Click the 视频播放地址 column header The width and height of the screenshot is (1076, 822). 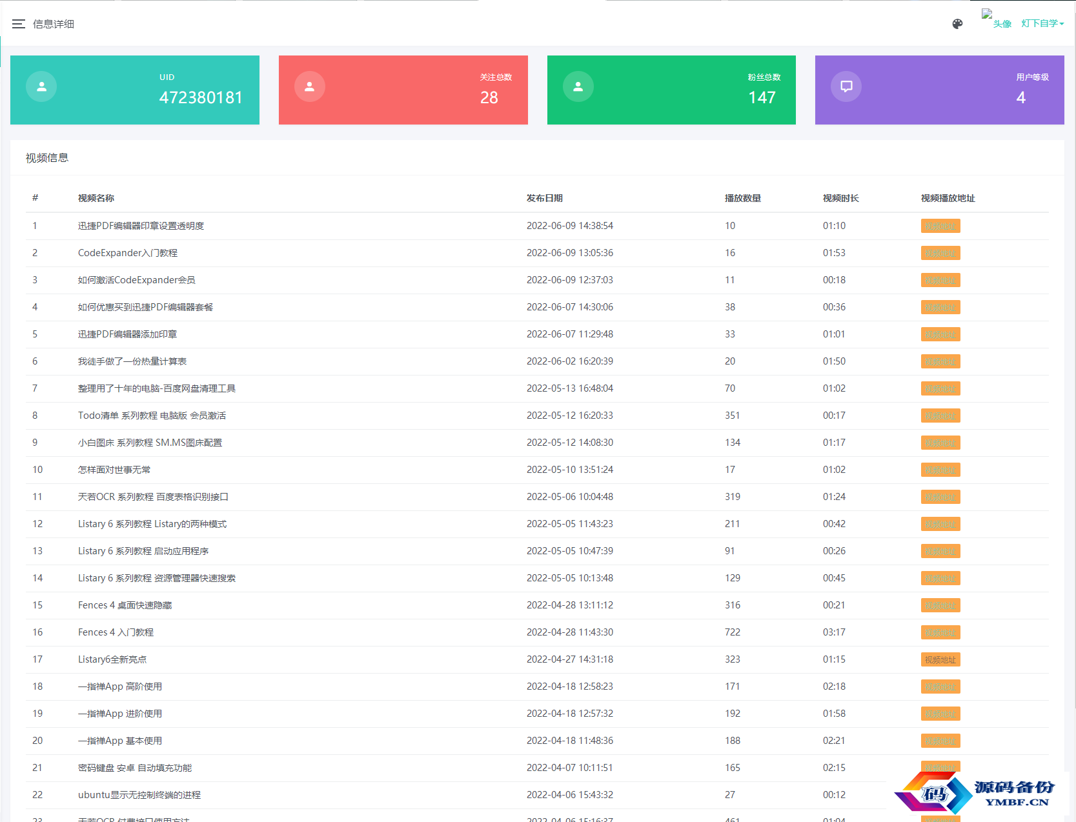coord(948,198)
